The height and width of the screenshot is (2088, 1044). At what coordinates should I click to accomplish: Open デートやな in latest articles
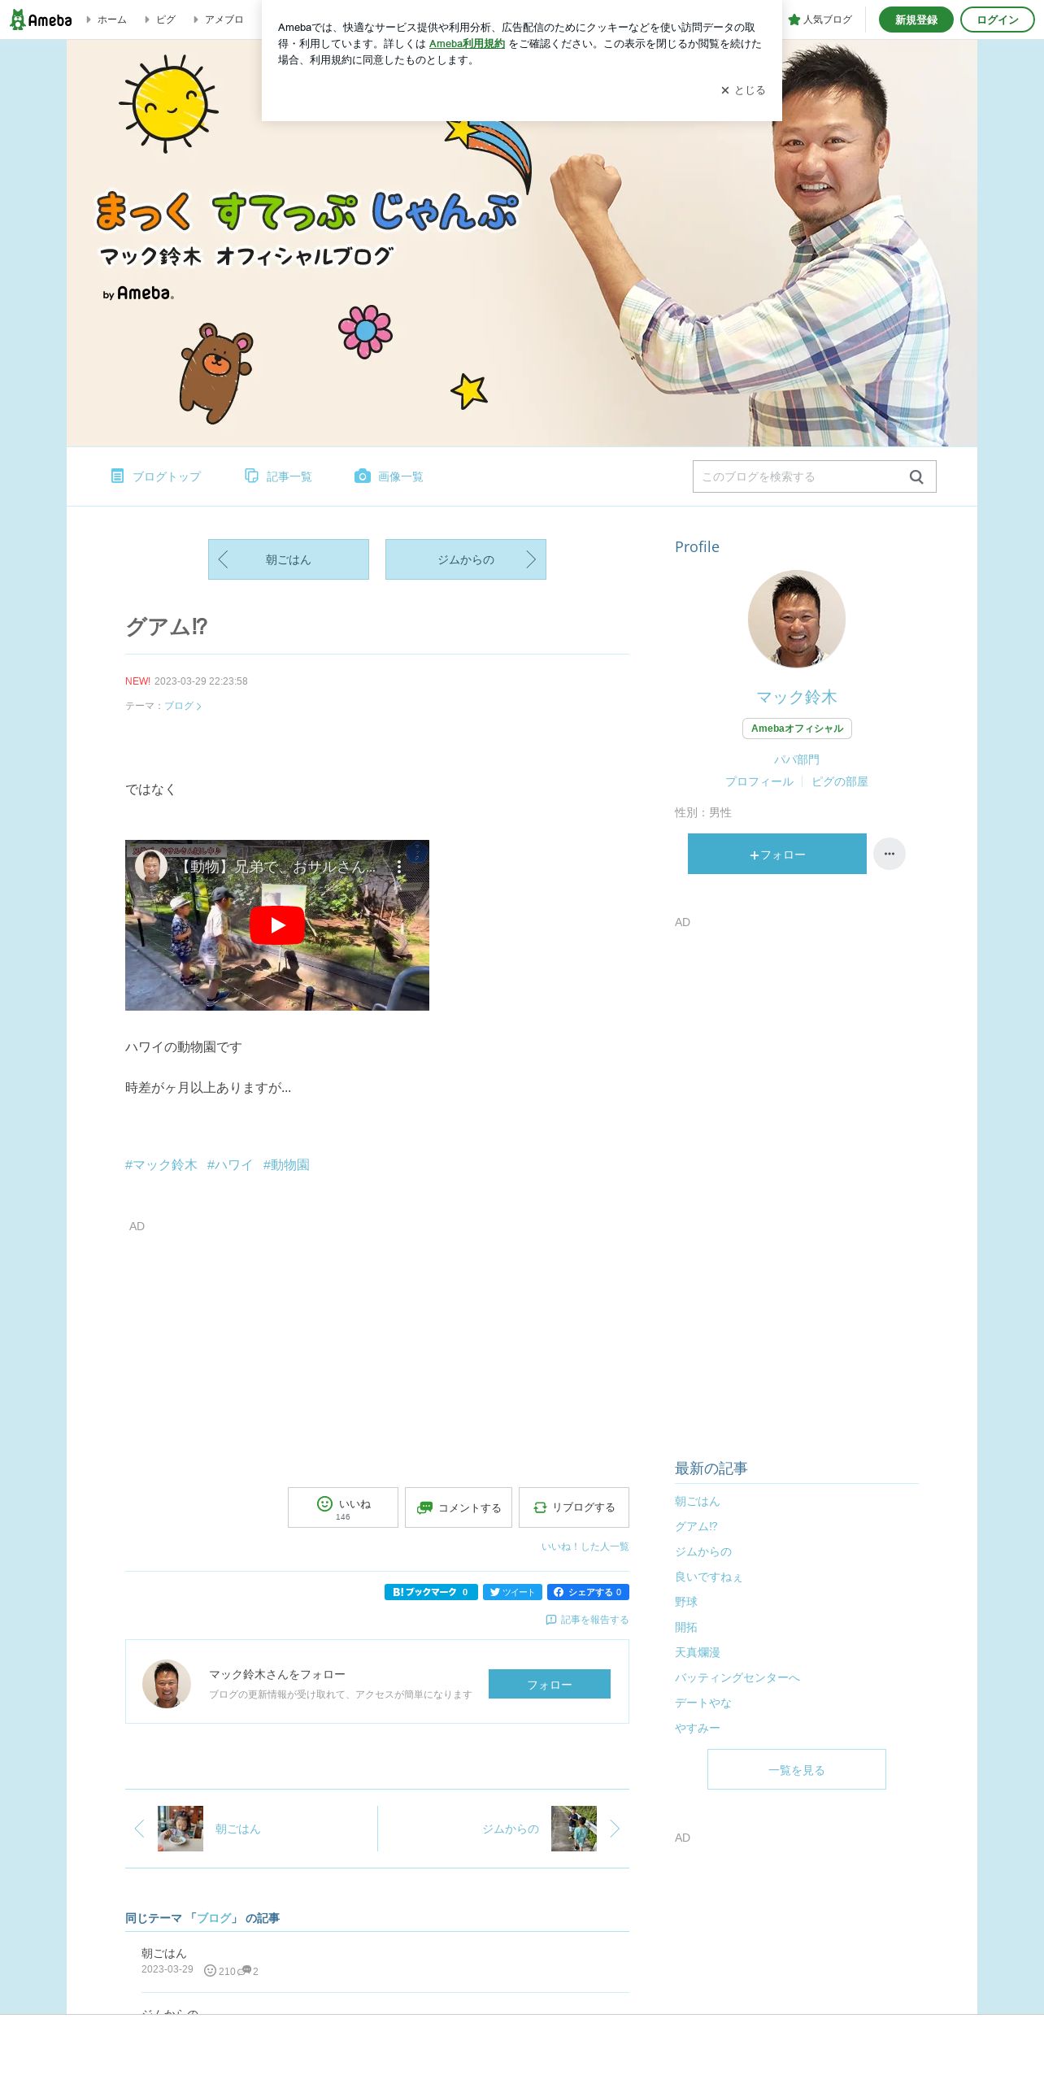pyautogui.click(x=703, y=1703)
